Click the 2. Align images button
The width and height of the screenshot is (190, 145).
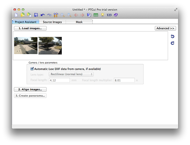coord(30,89)
